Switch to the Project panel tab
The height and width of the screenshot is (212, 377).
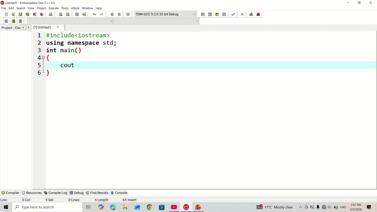[7, 28]
